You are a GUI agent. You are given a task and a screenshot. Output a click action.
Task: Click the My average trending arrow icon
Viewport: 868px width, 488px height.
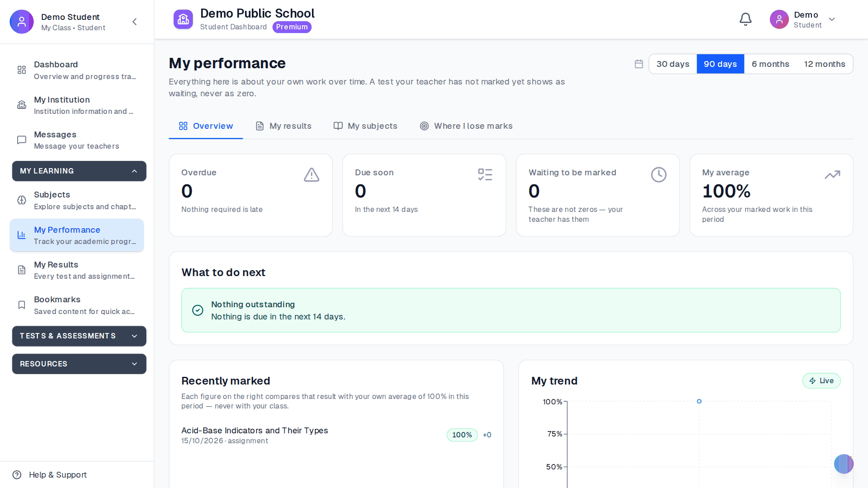tap(832, 175)
